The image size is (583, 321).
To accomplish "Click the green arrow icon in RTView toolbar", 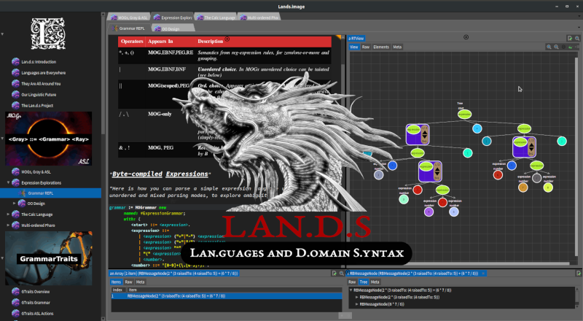I will coord(571,47).
